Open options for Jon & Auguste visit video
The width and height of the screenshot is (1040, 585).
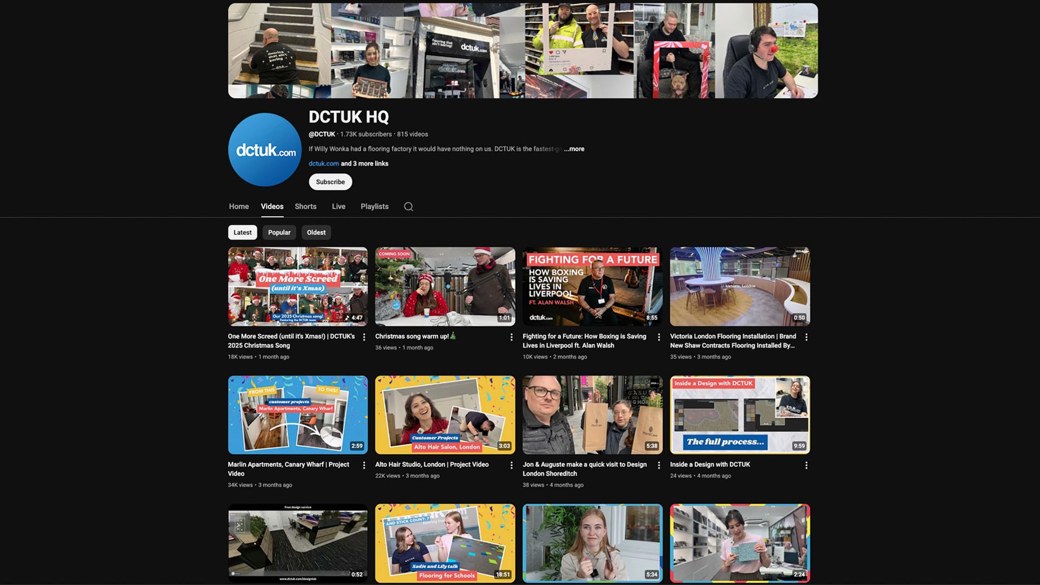click(x=659, y=465)
